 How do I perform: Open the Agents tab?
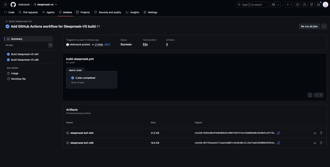(48, 12)
